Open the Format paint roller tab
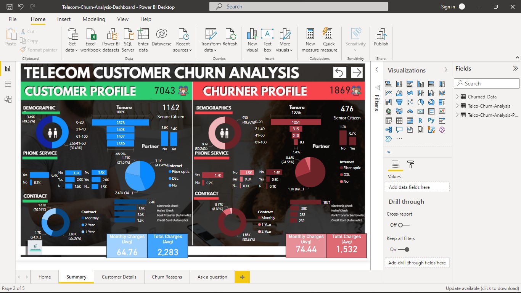Image resolution: width=521 pixels, height=293 pixels. click(x=411, y=164)
